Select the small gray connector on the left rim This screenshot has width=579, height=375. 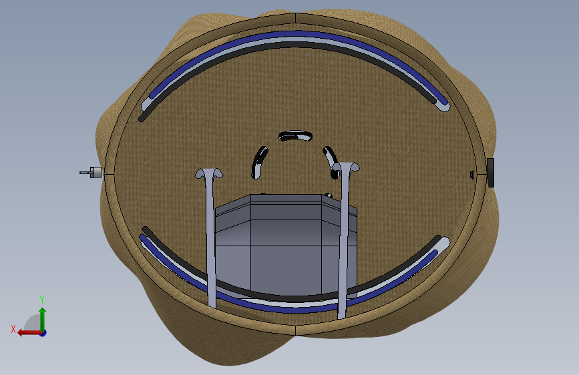click(91, 172)
